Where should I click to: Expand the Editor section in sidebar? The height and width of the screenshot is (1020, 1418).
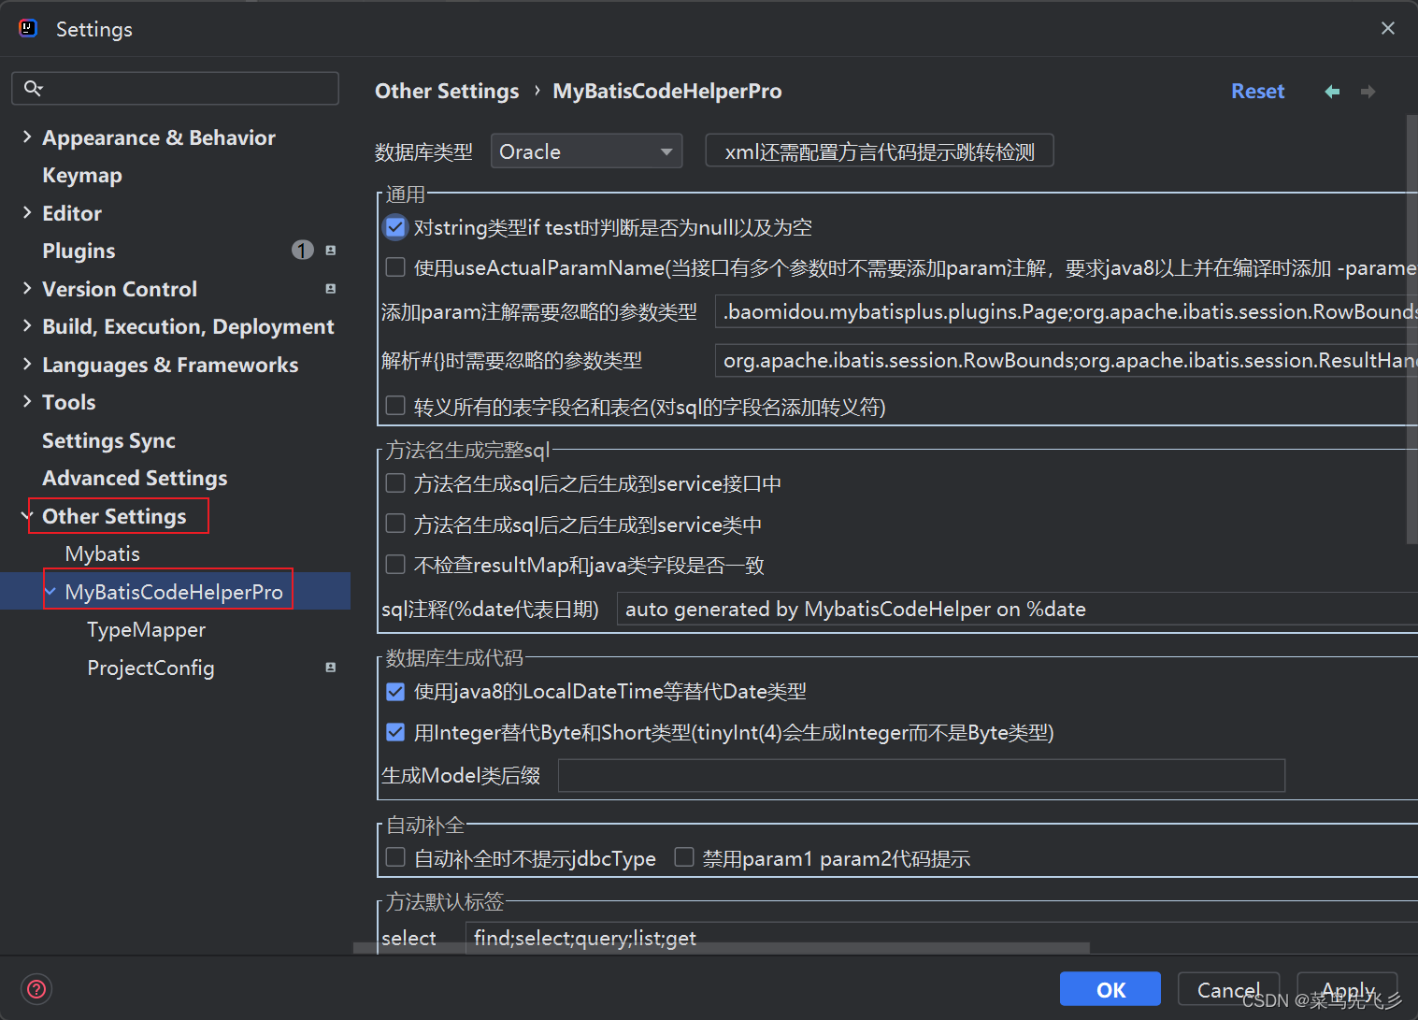[x=25, y=212]
